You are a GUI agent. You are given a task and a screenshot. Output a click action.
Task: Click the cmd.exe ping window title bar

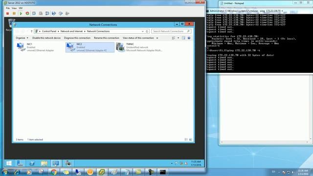click(260, 11)
